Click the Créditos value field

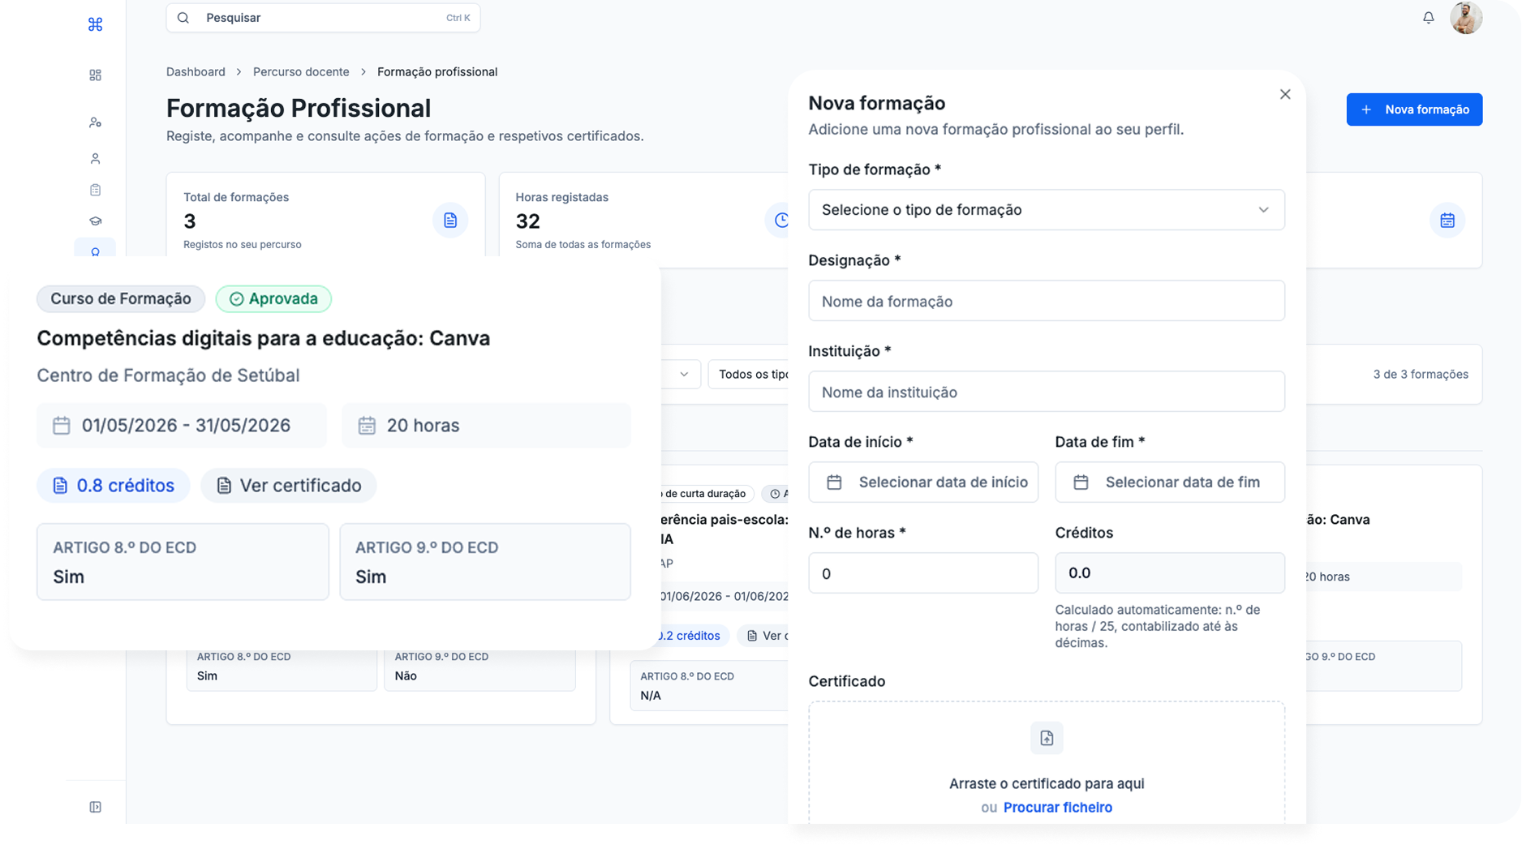click(1170, 573)
